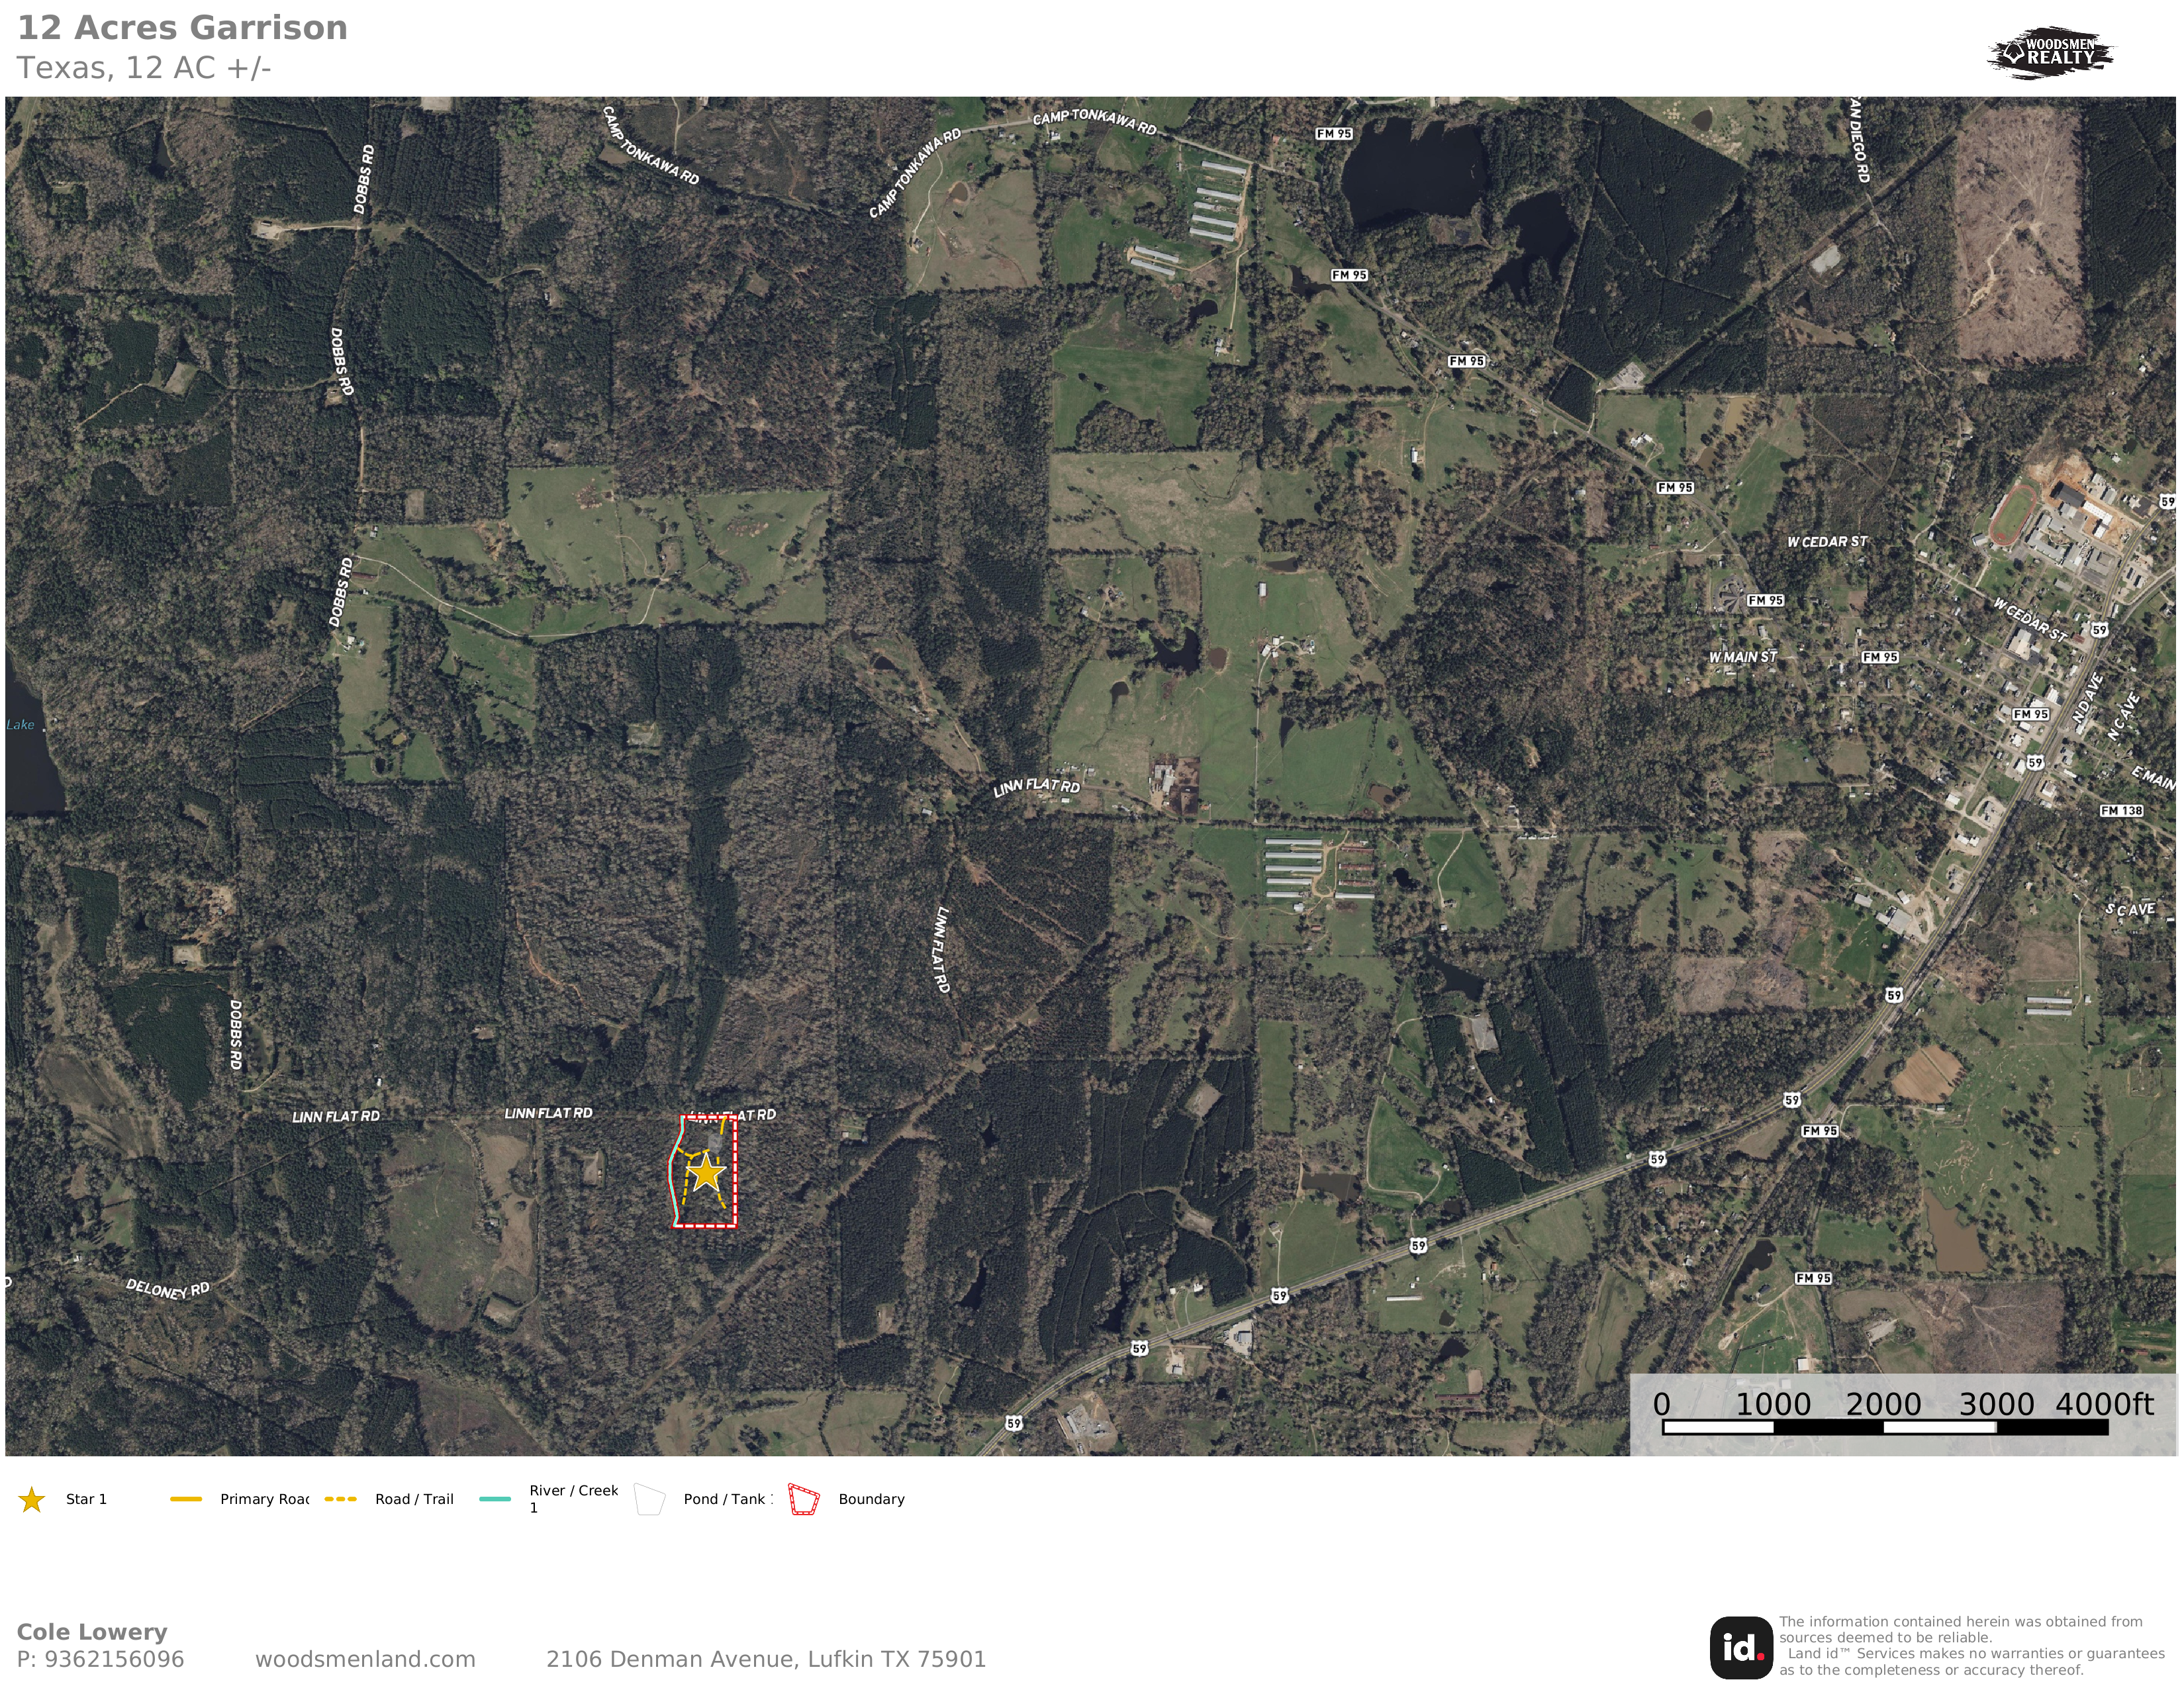Screen dimensions: 2184x1688
Task: Click the Lufkin TX address text
Action: point(766,1659)
